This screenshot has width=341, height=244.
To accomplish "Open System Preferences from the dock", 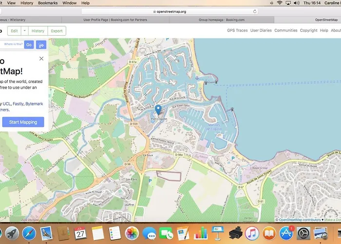I will 303,234.
